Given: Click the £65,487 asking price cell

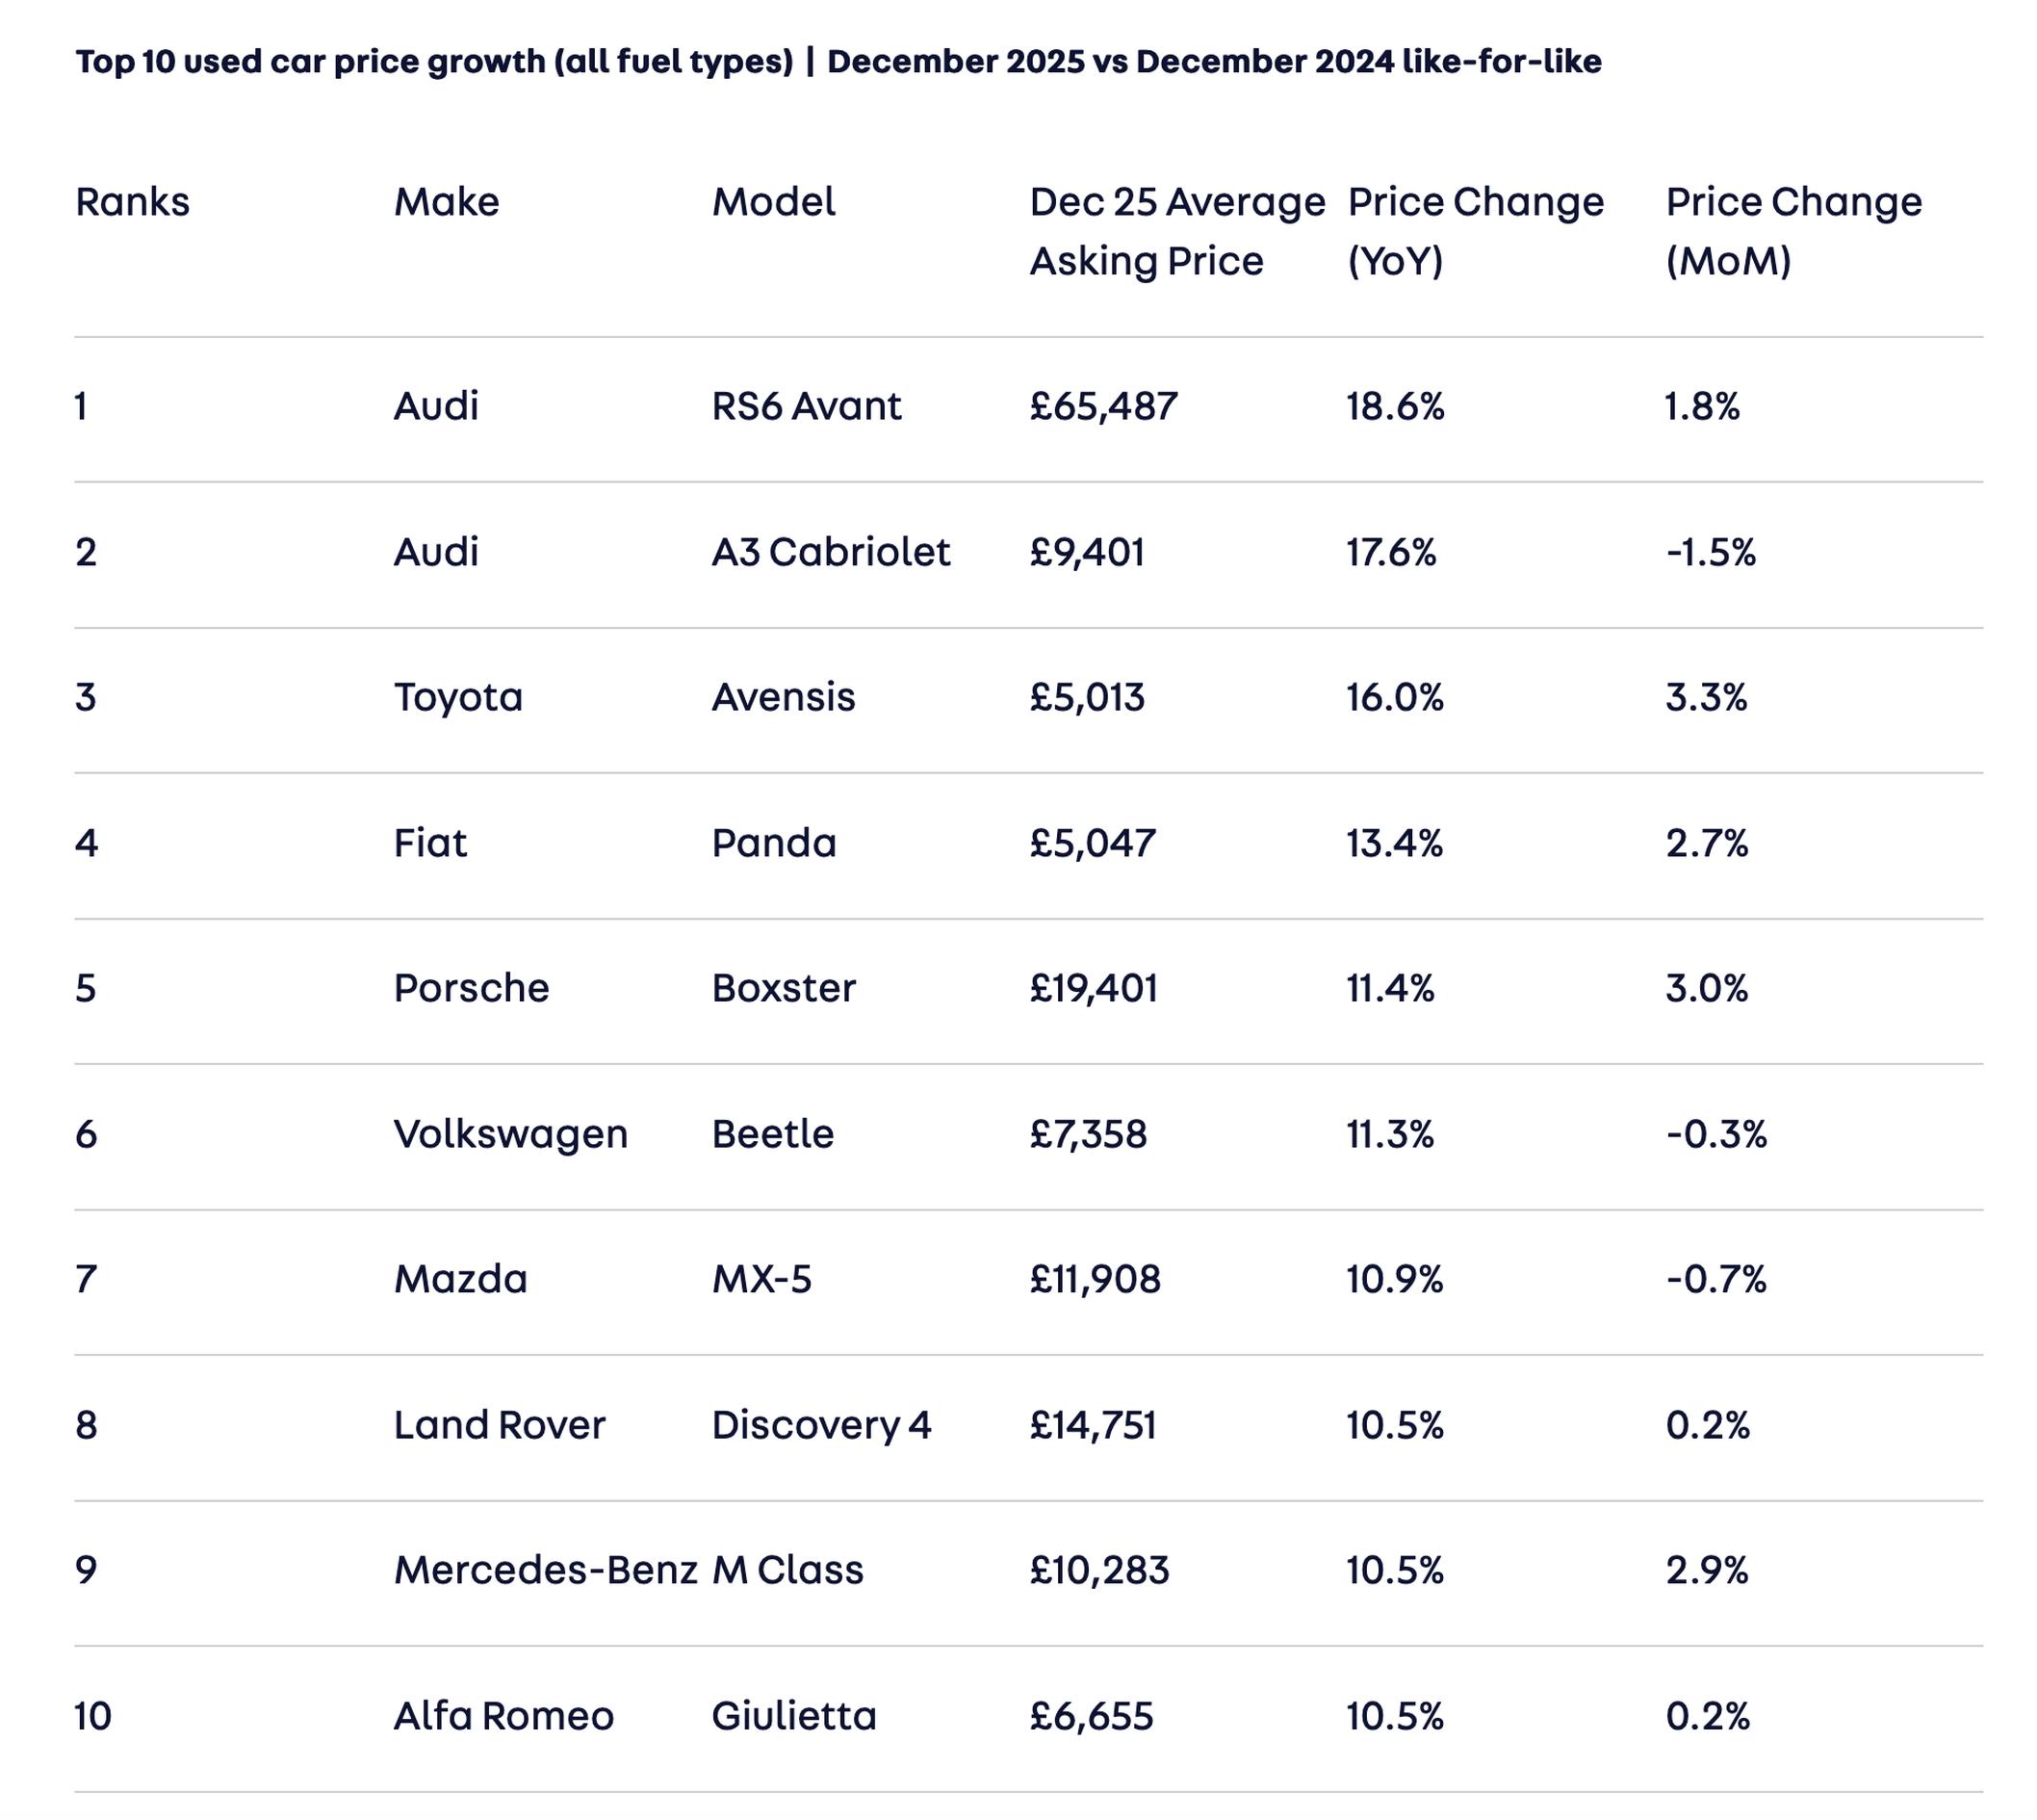Looking at the screenshot, I should 1102,407.
